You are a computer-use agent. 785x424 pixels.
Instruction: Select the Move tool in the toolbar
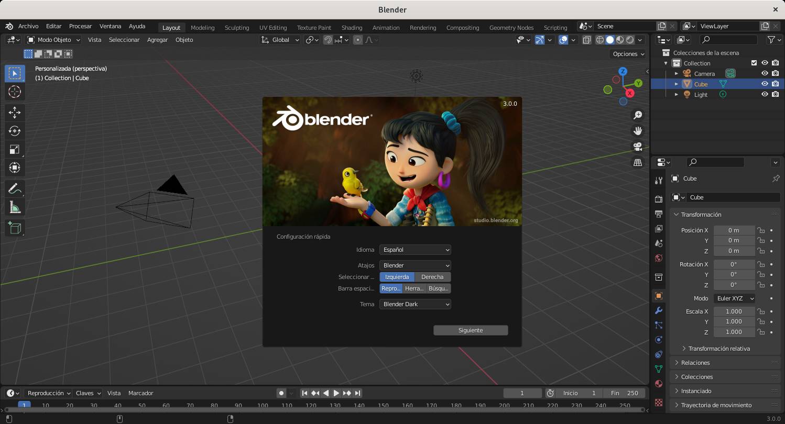pyautogui.click(x=15, y=112)
